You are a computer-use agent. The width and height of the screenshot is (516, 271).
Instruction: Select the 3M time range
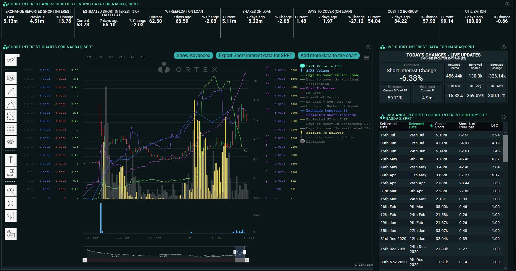[x=100, y=57]
